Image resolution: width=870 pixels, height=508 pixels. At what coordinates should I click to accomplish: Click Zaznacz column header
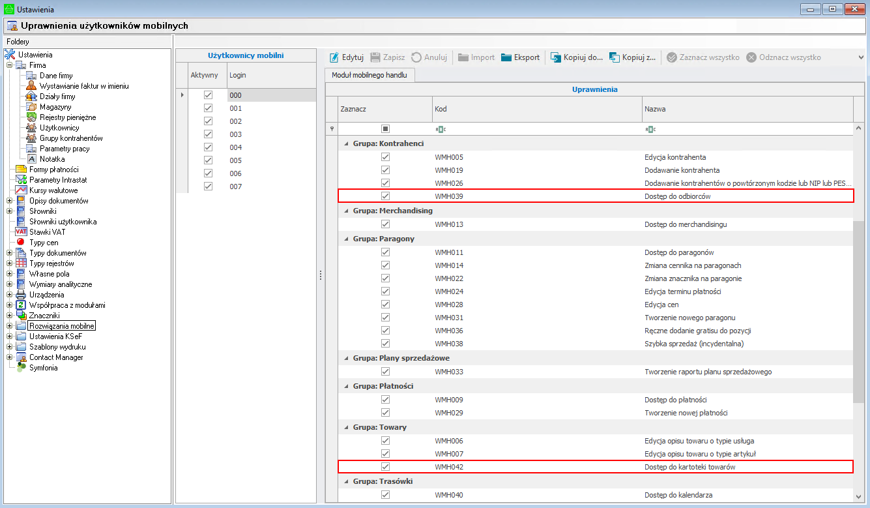384,109
